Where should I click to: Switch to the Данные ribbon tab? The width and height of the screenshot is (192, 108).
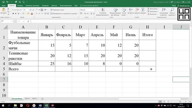pos(54,6)
